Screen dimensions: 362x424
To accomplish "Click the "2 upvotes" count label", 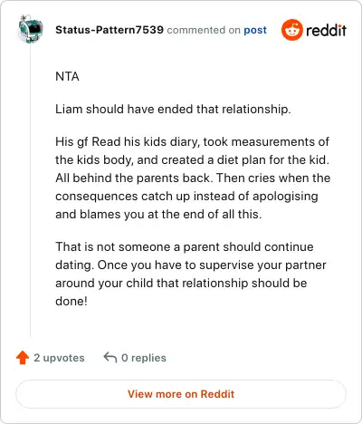I will coord(59,358).
